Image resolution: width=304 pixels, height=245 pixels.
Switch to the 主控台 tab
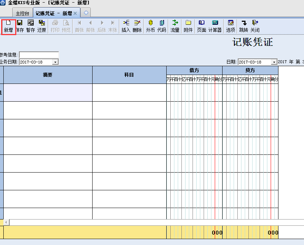[22, 13]
